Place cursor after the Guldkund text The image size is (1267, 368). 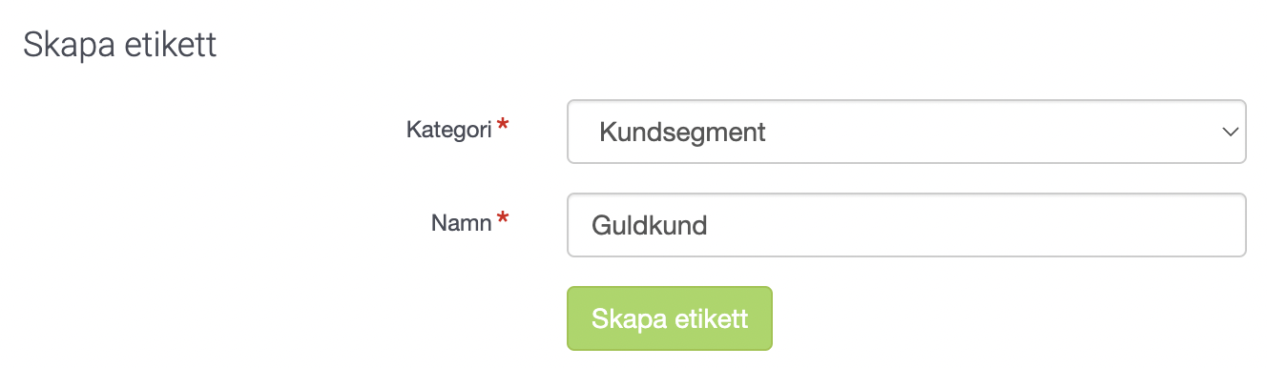pos(710,225)
